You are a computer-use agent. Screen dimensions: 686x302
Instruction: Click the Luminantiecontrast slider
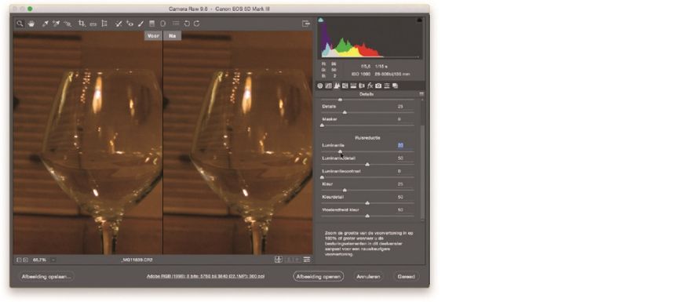point(367,177)
